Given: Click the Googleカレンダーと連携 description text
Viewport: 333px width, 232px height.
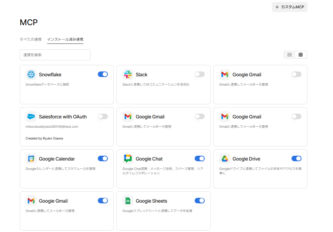Looking at the screenshot, I should (61, 169).
